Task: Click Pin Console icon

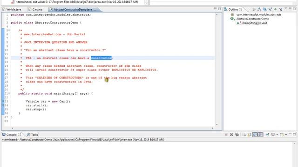Action: [267, 135]
